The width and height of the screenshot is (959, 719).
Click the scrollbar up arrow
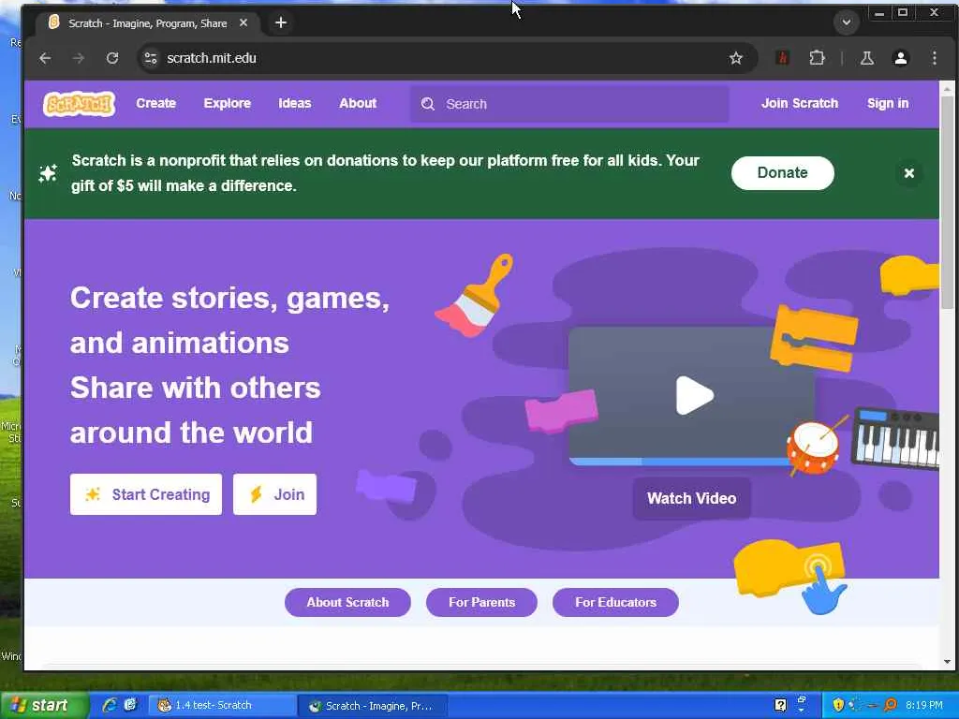point(947,89)
